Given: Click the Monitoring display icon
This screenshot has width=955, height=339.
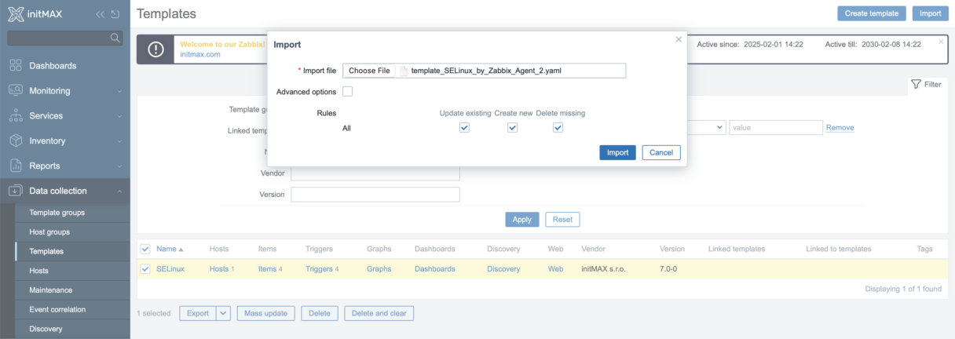Looking at the screenshot, I should point(16,90).
